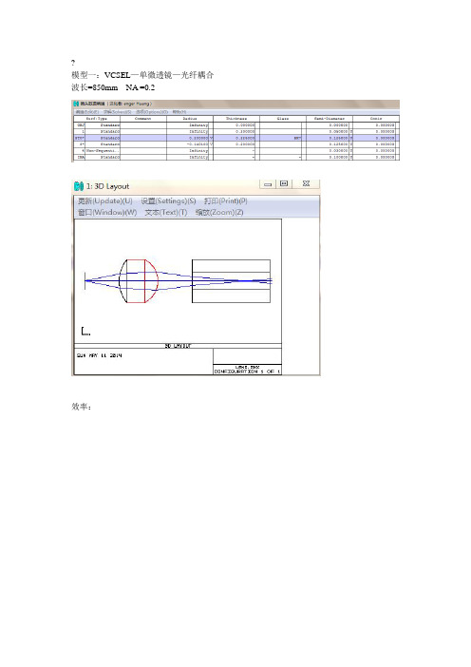The height and width of the screenshot is (667, 471).
Task: Click the V solve marker beside STO radius
Action: pos(211,138)
